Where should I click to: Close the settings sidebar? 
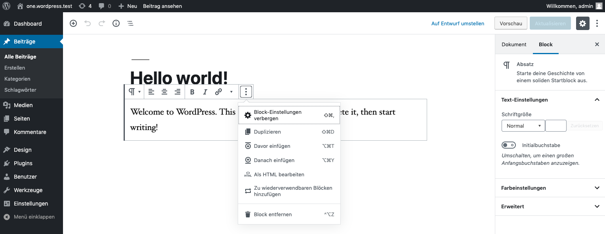click(x=597, y=44)
